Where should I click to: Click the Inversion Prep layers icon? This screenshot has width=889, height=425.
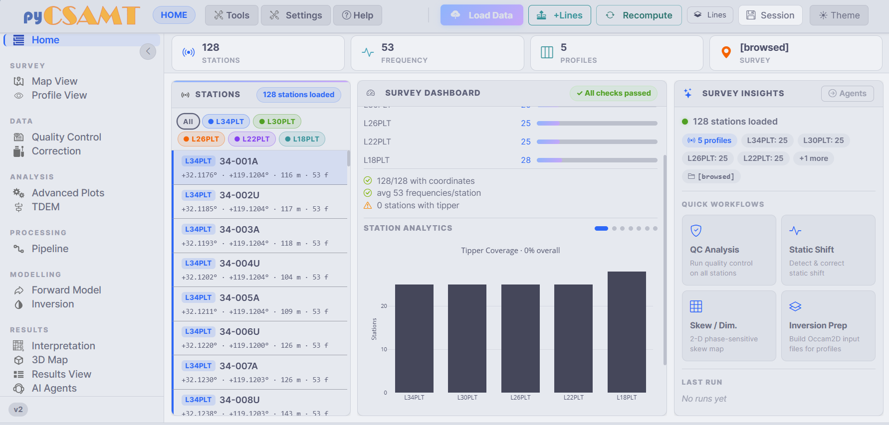(x=795, y=306)
